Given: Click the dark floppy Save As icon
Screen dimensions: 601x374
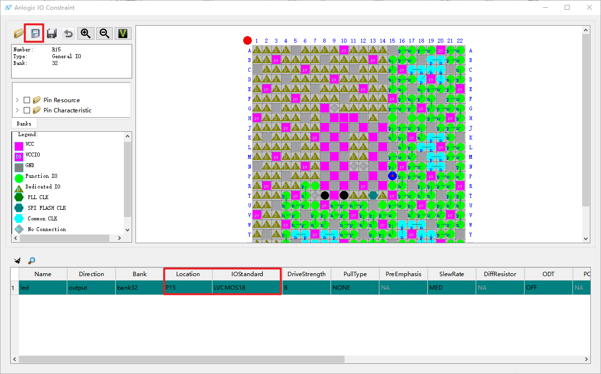Looking at the screenshot, I should [x=52, y=33].
